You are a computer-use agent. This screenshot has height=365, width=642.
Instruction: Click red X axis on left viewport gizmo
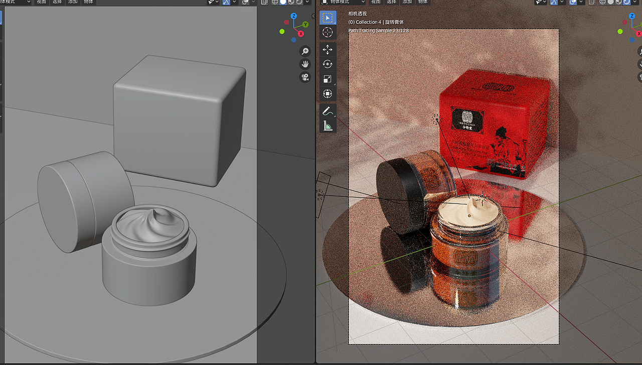(x=301, y=34)
